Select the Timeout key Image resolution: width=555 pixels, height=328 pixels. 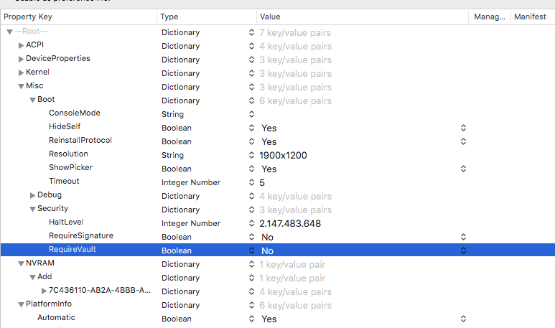(64, 181)
